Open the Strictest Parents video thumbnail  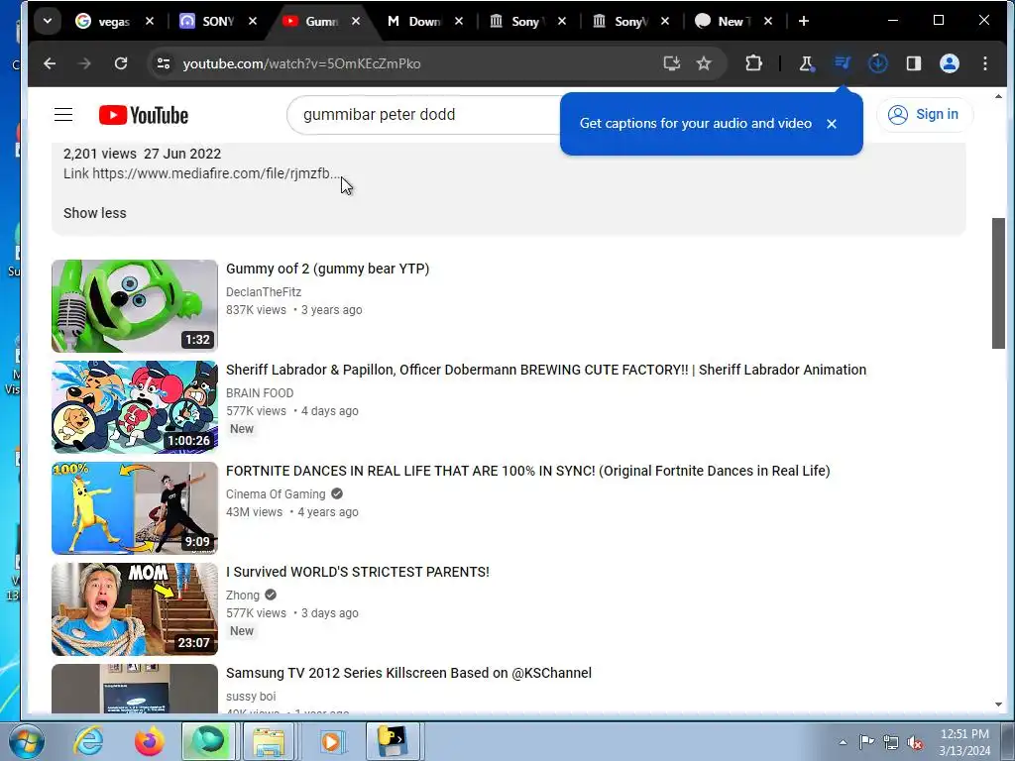pyautogui.click(x=135, y=609)
